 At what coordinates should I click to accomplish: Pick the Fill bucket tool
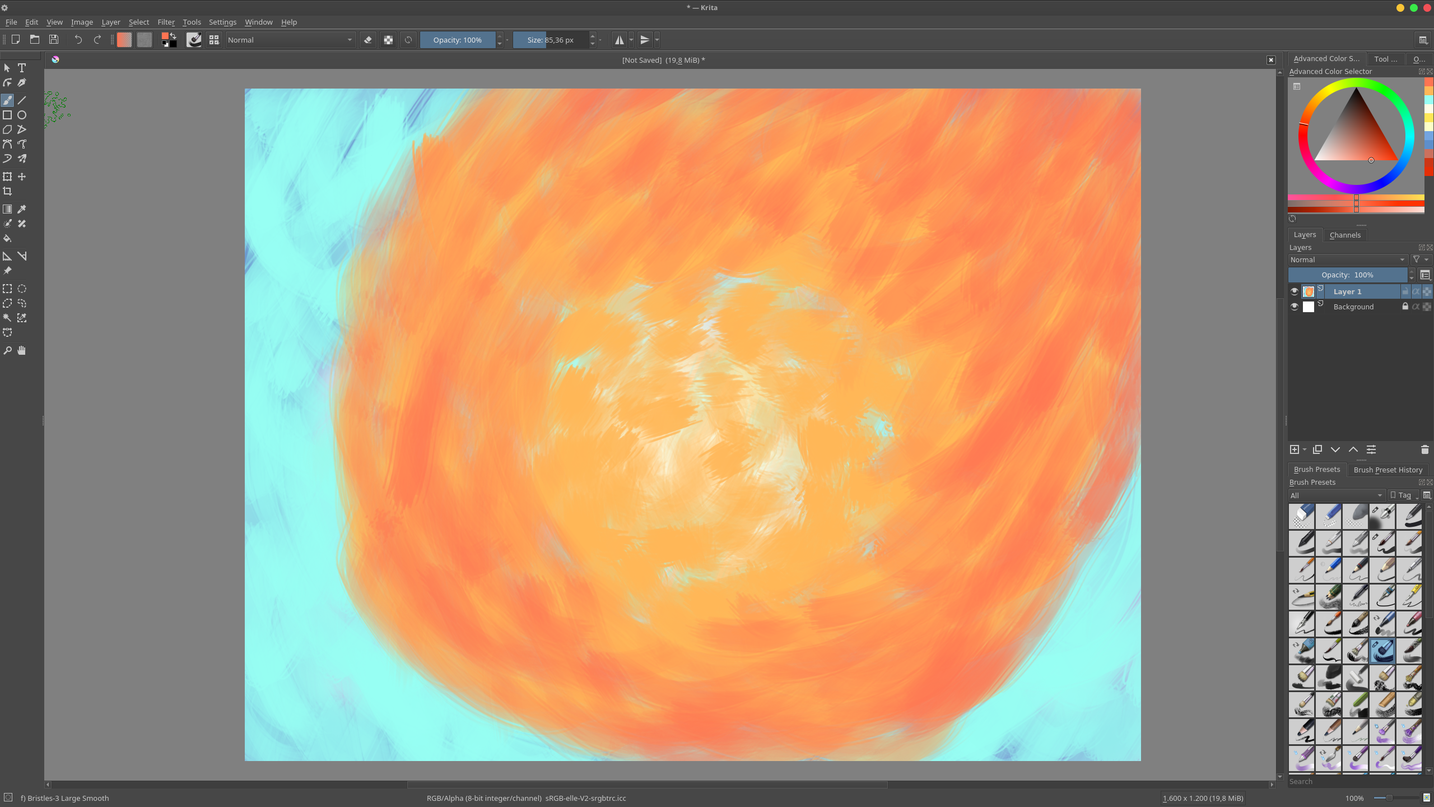7,238
